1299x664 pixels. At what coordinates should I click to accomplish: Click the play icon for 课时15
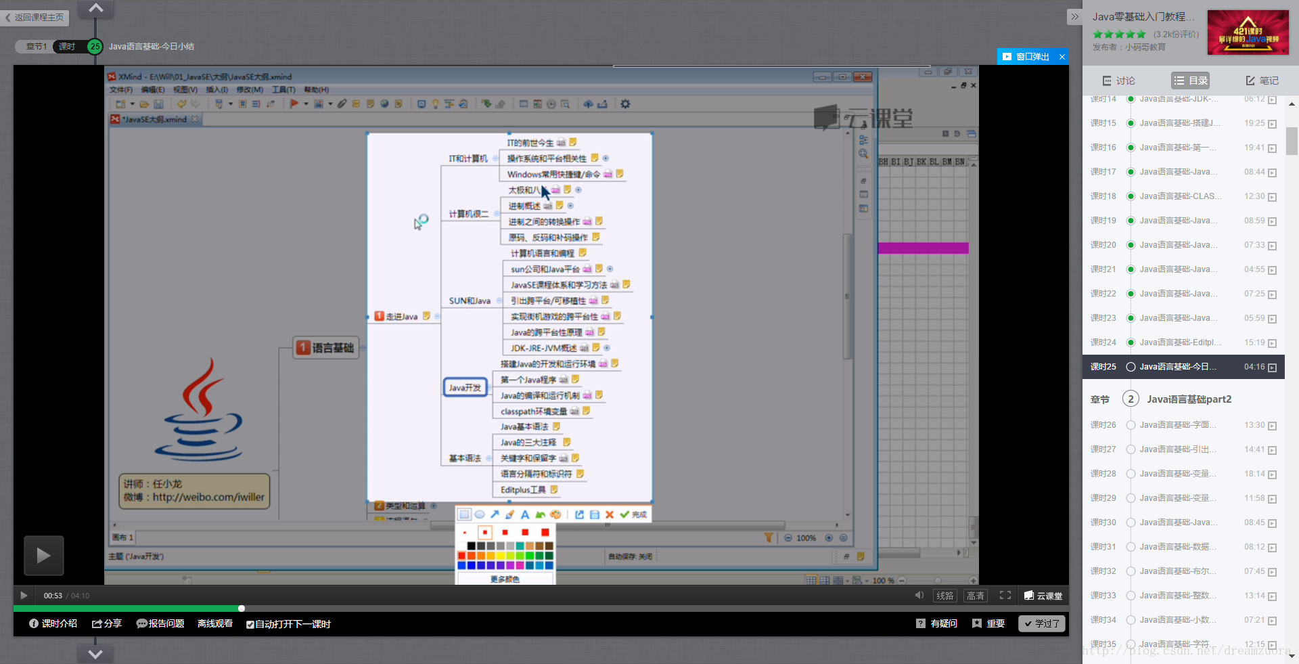pos(1272,124)
